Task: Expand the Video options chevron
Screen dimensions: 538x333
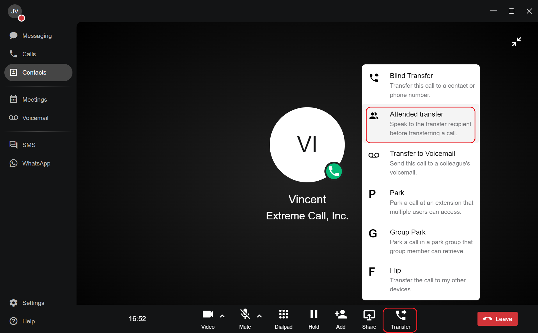Action: (x=222, y=316)
